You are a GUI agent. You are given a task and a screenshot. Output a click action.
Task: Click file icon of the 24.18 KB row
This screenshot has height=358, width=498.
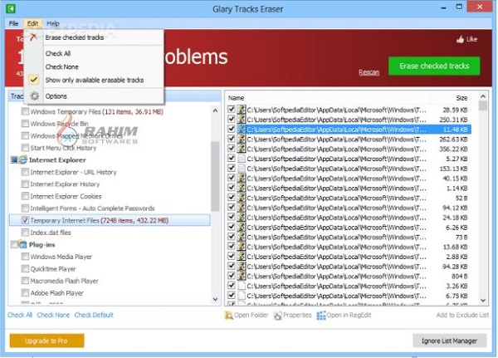click(242, 218)
